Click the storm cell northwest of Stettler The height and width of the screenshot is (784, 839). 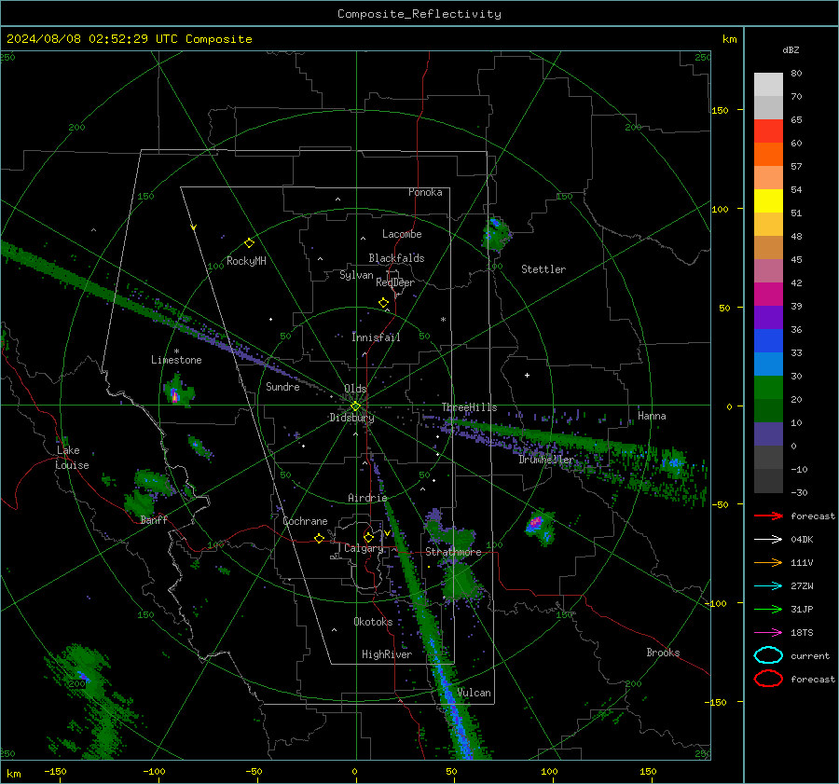(496, 233)
